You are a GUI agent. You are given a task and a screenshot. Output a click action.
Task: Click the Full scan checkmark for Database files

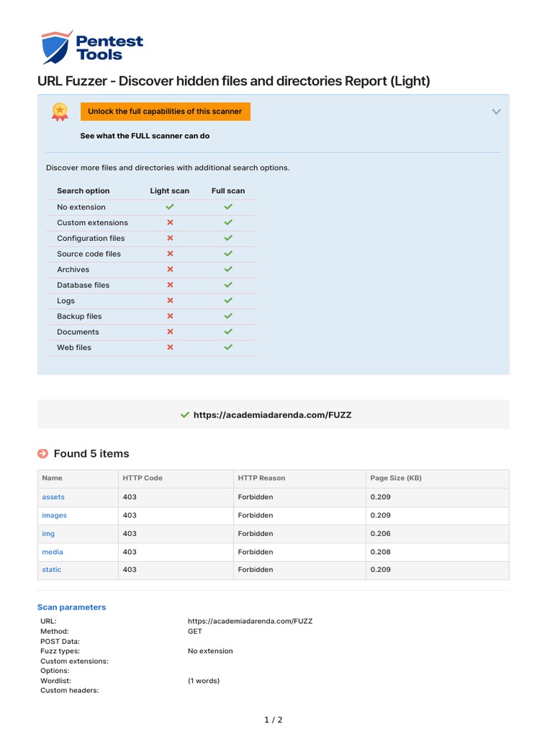click(228, 285)
